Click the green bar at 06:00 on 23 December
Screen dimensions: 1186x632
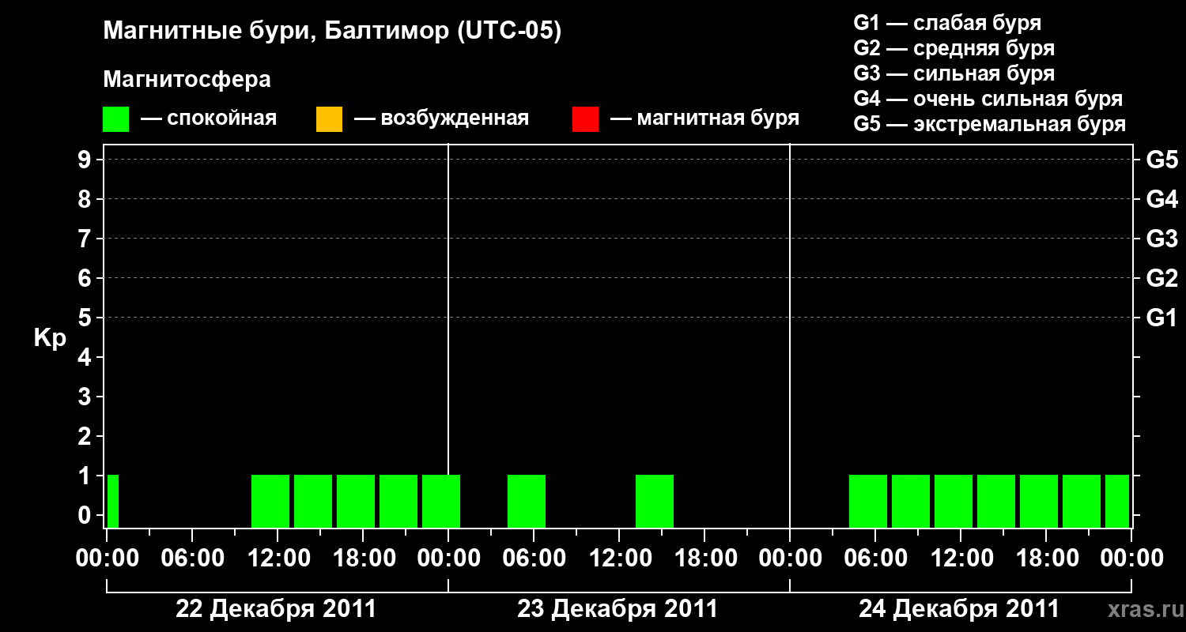(527, 501)
